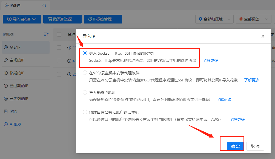Open the 全部归属地 dropdown filter
The image size is (275, 159).
pos(214,19)
